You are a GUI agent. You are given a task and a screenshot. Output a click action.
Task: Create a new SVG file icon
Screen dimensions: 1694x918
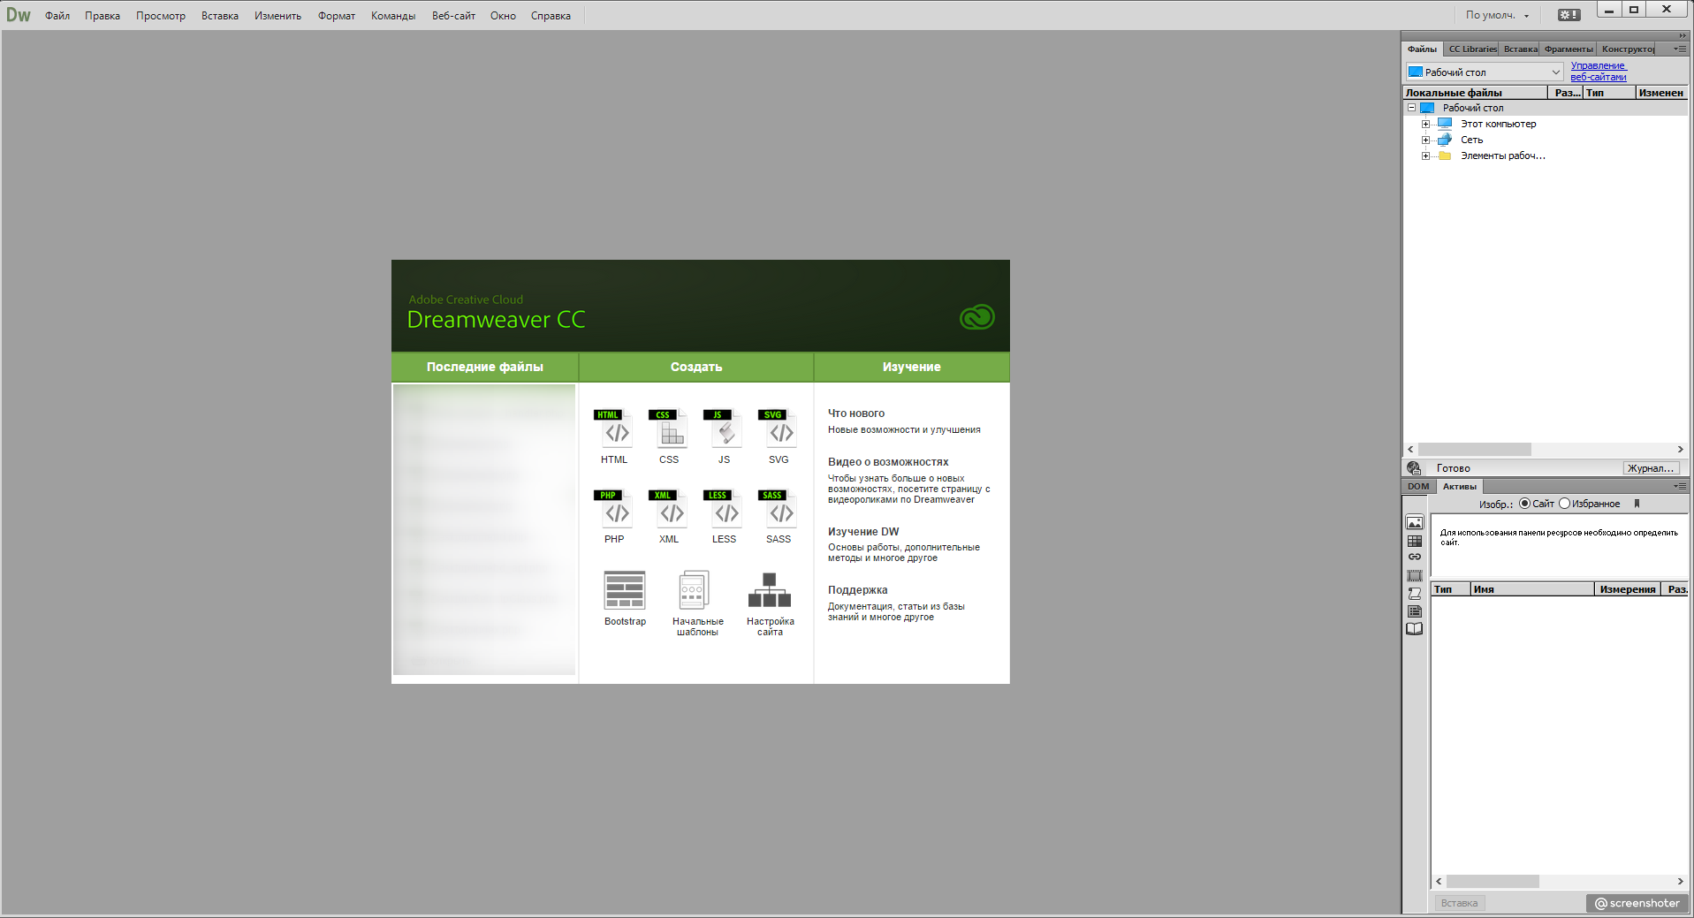[x=779, y=429]
